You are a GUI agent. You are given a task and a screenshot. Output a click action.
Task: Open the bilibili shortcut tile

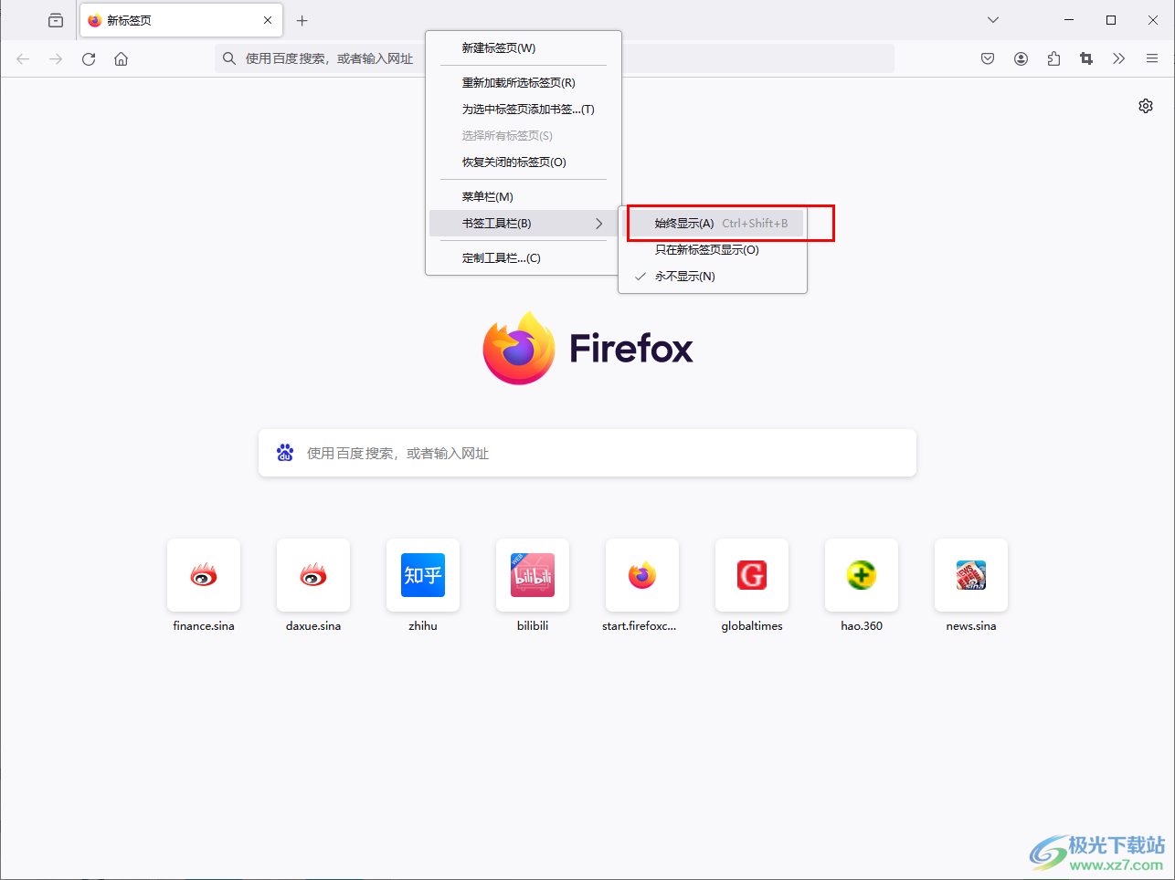533,575
